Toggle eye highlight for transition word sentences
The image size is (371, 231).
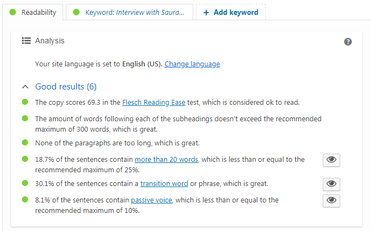pos(331,184)
